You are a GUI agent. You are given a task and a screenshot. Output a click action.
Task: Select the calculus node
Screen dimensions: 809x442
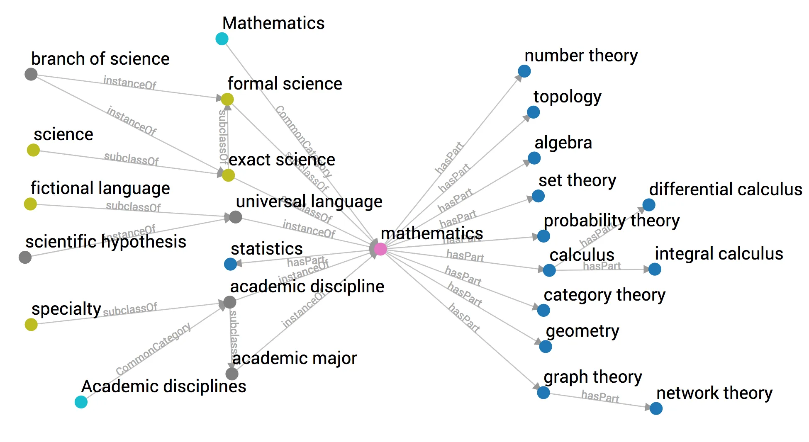549,270
